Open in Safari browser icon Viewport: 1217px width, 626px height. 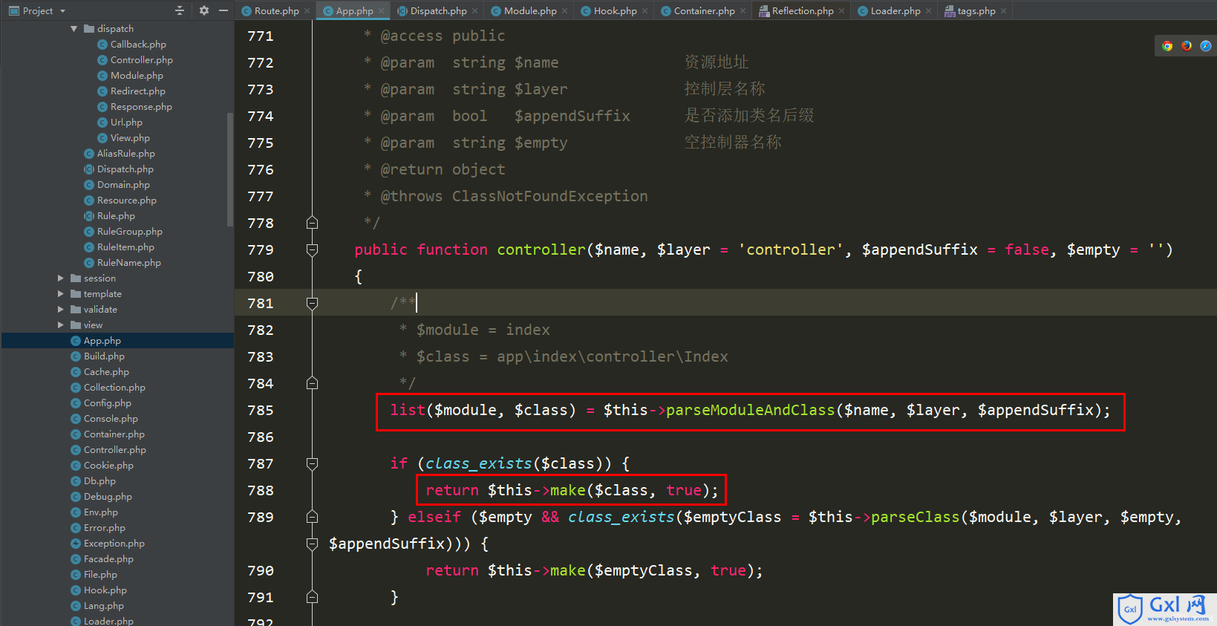1206,46
